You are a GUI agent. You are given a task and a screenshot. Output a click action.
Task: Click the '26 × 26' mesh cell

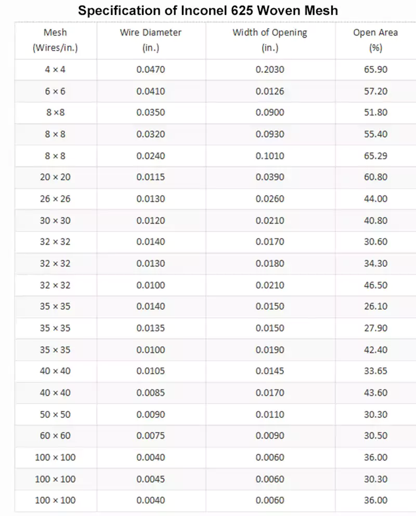pyautogui.click(x=55, y=199)
